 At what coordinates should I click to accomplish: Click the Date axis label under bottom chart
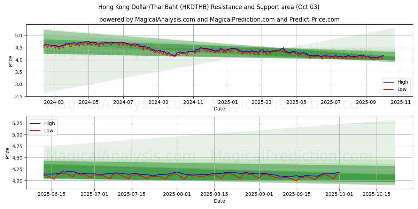click(219, 201)
